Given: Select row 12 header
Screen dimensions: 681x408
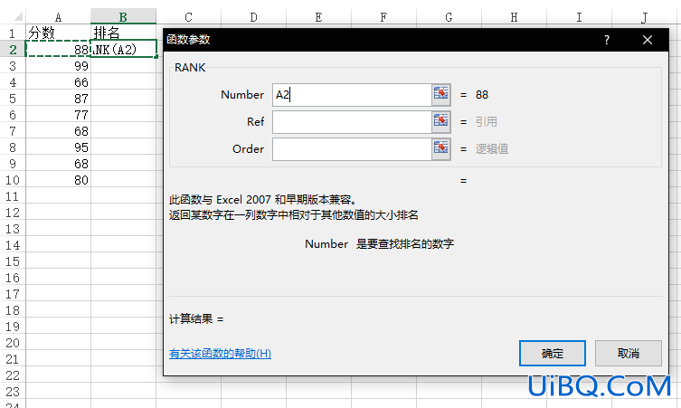Looking at the screenshot, I should coord(13,213).
